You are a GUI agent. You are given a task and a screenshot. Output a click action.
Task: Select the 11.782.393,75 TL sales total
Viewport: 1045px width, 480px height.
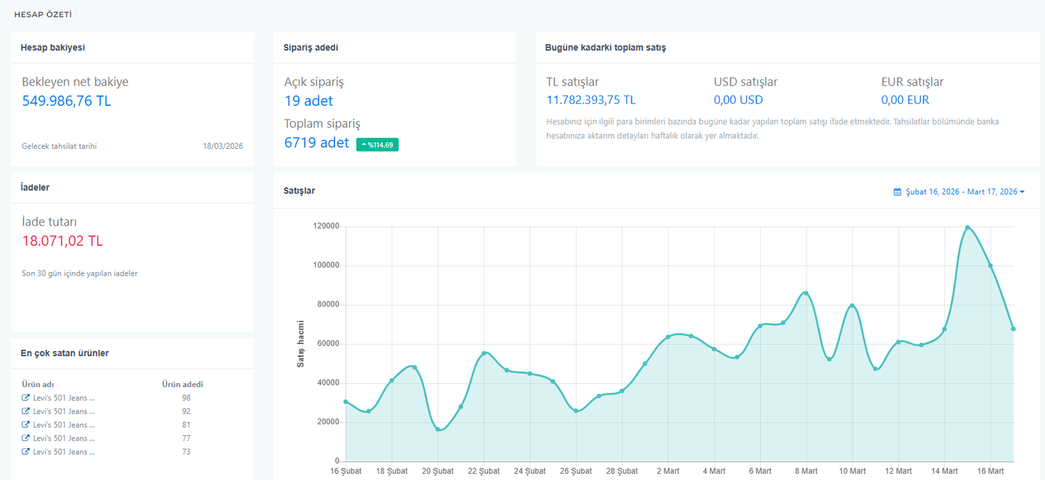[x=591, y=100]
